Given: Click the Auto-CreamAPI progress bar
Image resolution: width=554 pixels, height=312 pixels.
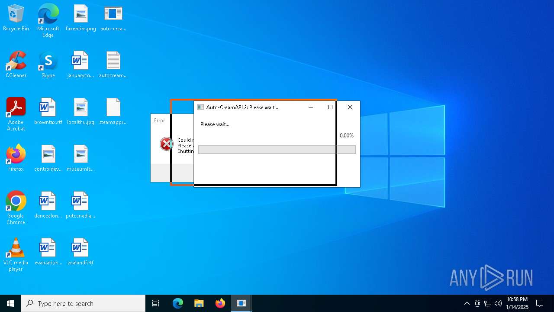Looking at the screenshot, I should click(277, 149).
